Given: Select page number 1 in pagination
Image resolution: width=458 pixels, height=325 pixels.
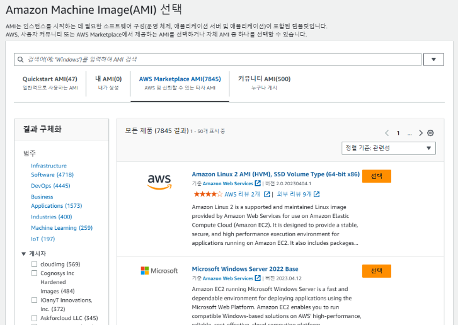Looking at the screenshot, I should [x=398, y=133].
